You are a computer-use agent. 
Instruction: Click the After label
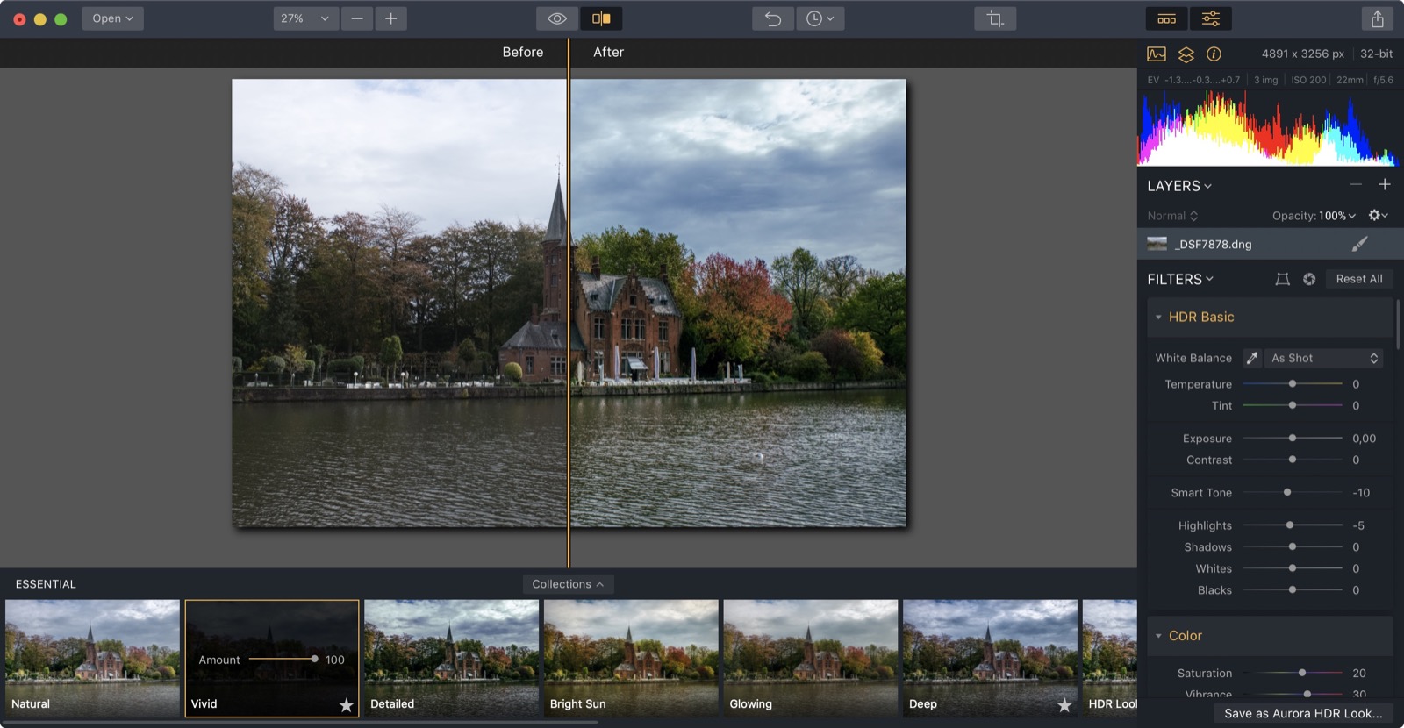(x=609, y=53)
